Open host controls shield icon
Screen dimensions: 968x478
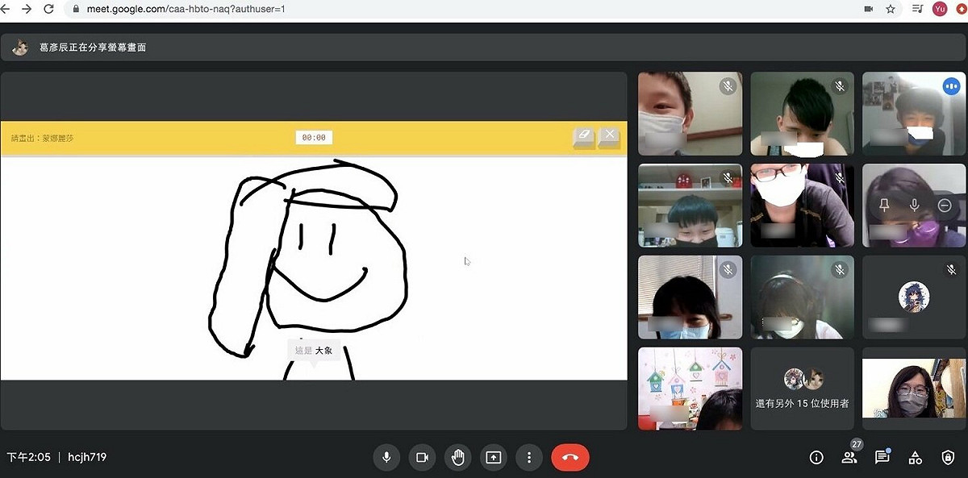click(949, 458)
